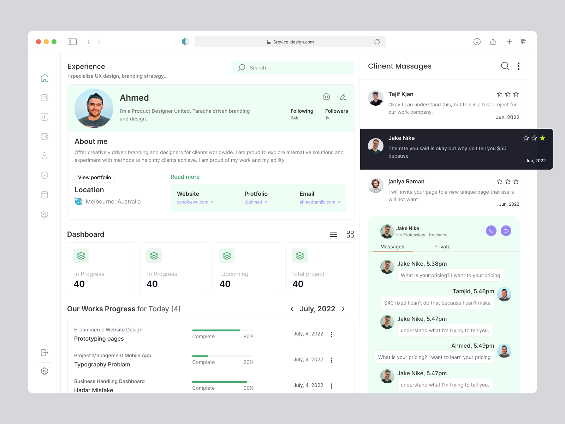Start a voice call with Jake Nike

tap(491, 231)
